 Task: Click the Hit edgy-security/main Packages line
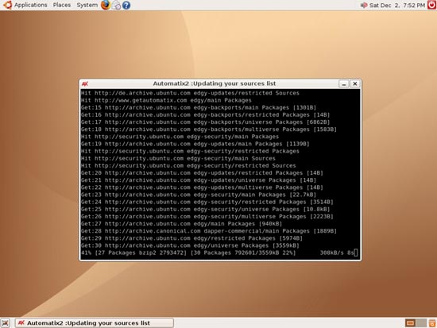(180, 137)
